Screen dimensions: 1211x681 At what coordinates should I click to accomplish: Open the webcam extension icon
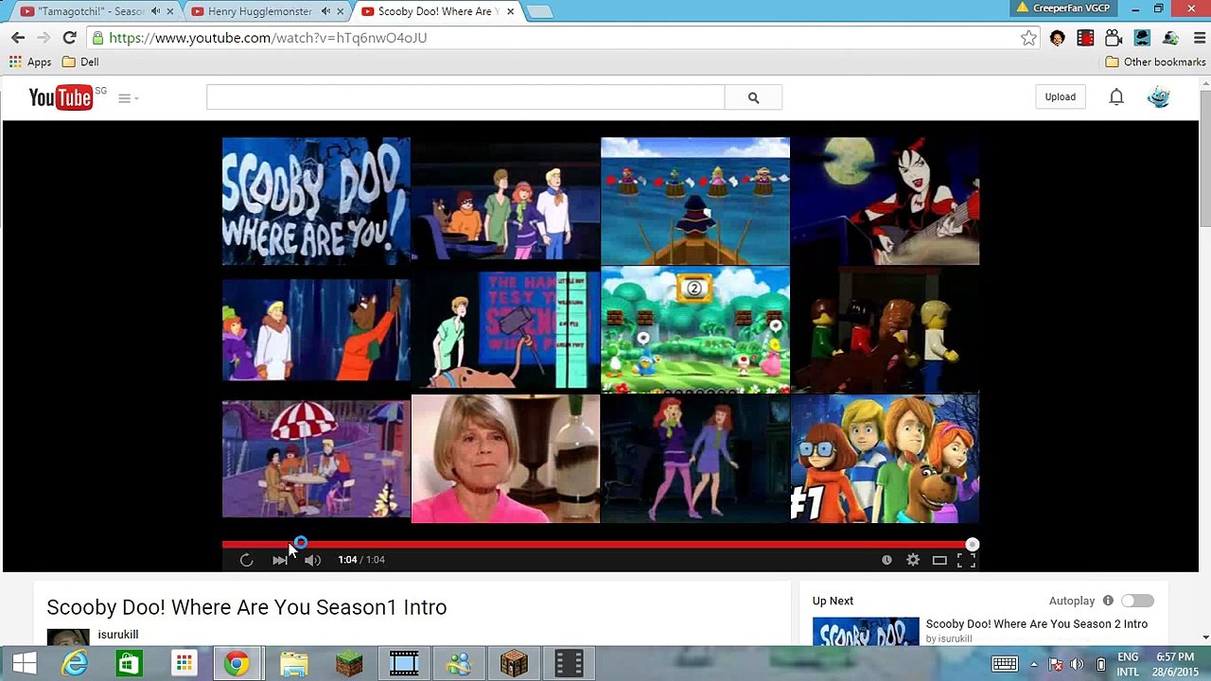(1170, 38)
